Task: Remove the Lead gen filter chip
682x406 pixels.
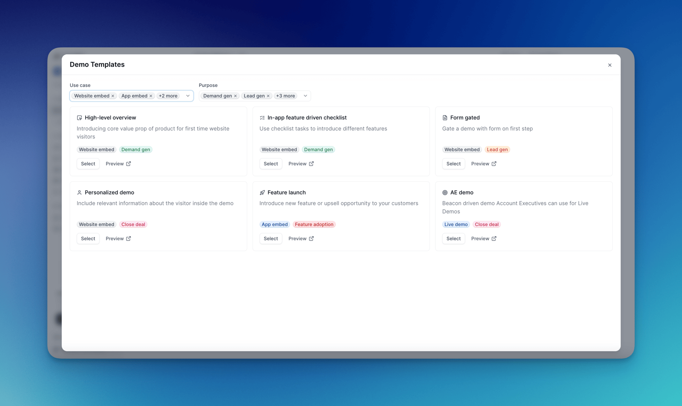Action: (268, 96)
